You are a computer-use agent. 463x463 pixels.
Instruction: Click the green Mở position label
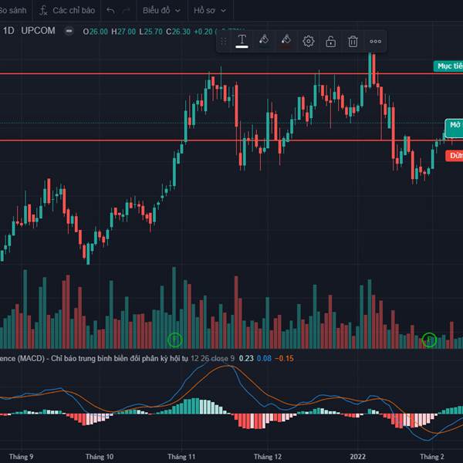454,128
